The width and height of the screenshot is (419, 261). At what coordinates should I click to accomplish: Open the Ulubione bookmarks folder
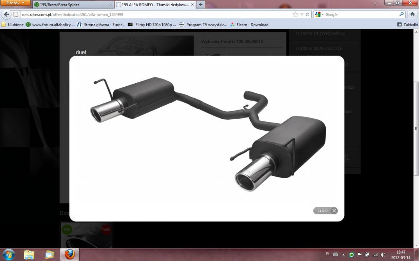click(x=12, y=25)
